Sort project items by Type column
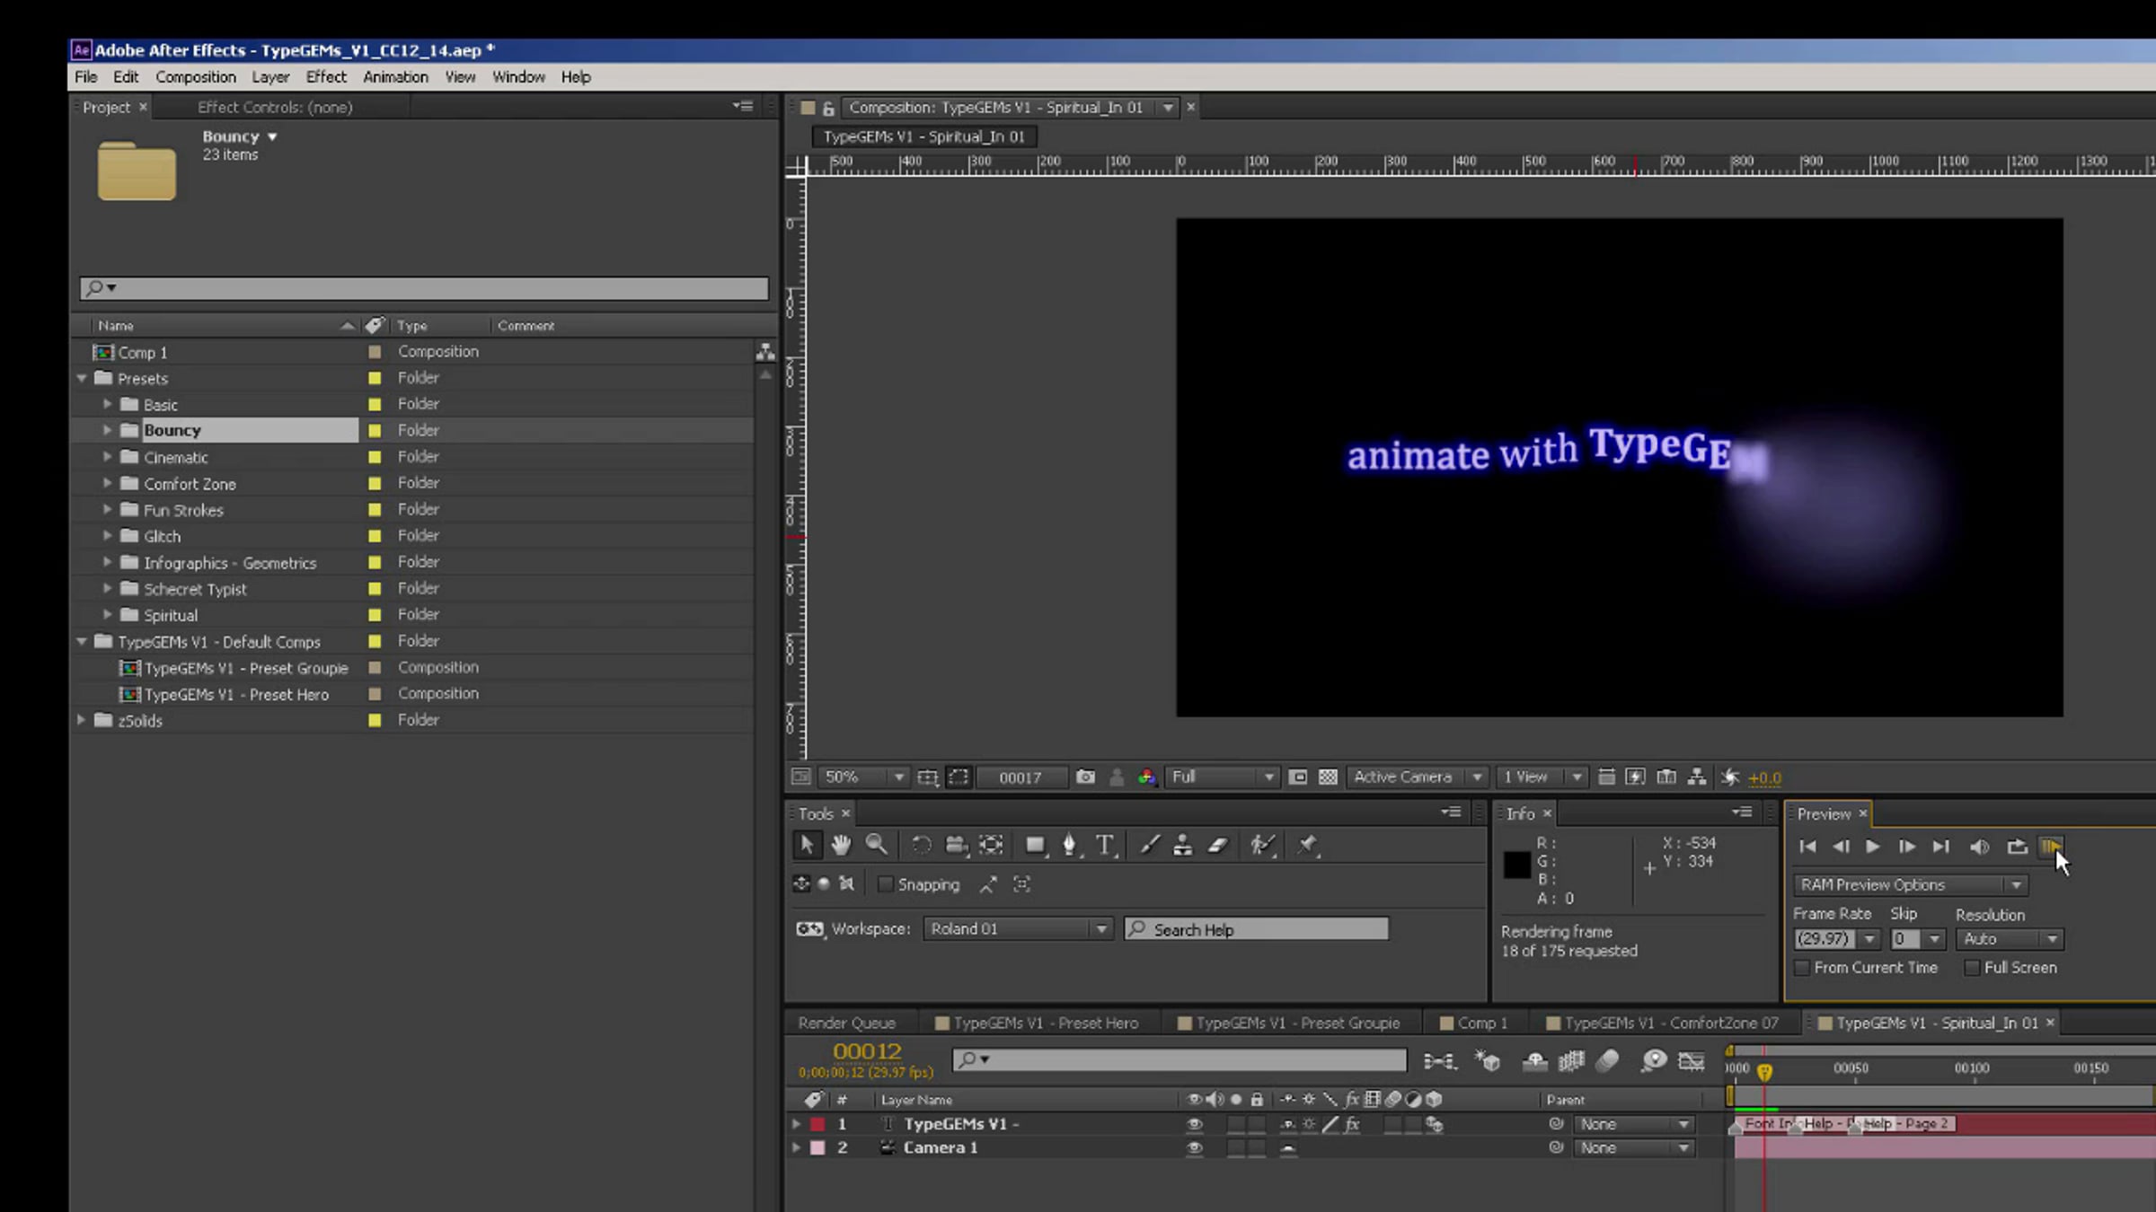This screenshot has height=1212, width=2156. (x=412, y=326)
